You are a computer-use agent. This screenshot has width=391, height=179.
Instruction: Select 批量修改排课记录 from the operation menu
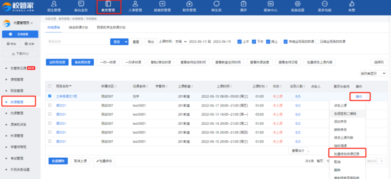point(347,154)
